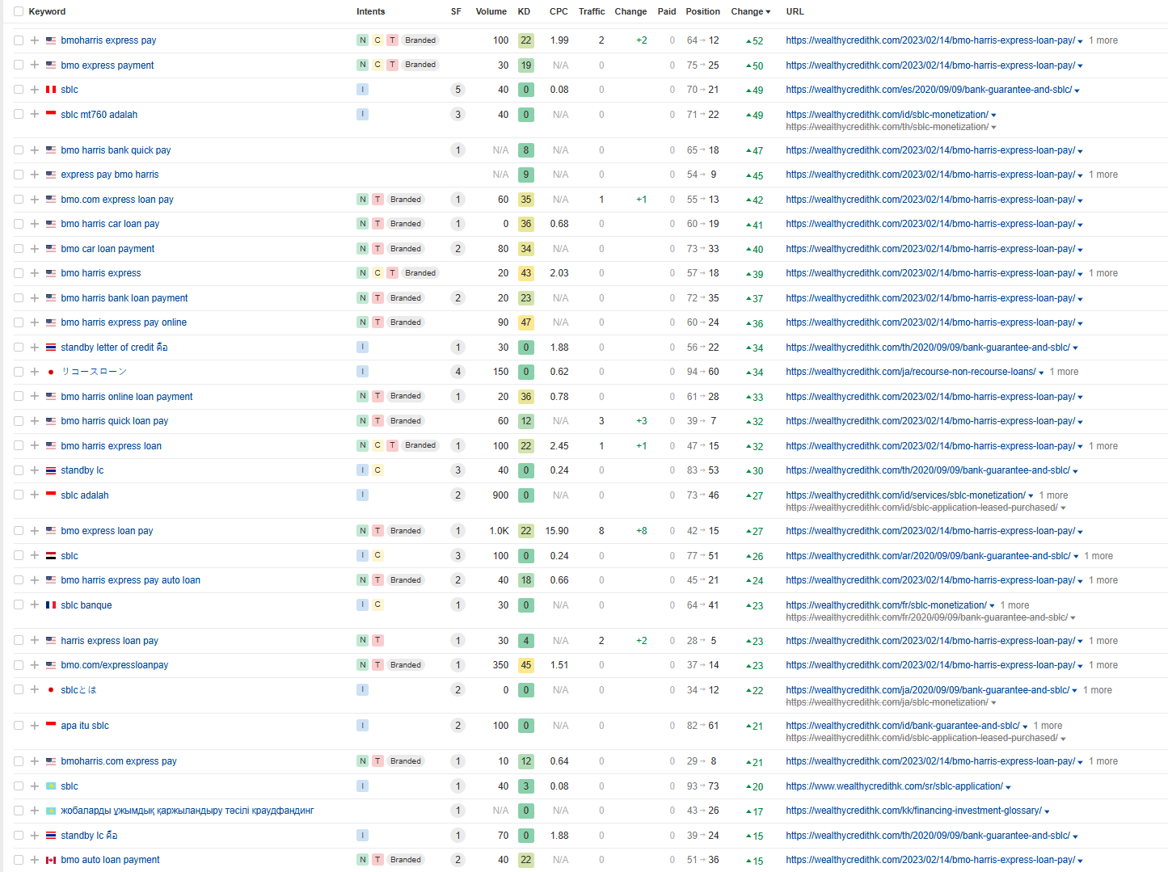Click the plus icon next to sblc adalah
1168x872 pixels.
tap(35, 495)
